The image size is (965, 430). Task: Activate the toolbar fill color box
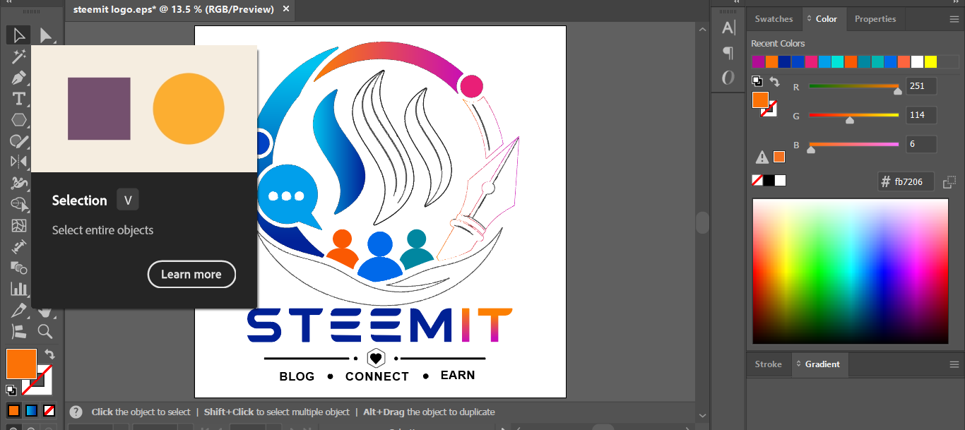(x=21, y=364)
